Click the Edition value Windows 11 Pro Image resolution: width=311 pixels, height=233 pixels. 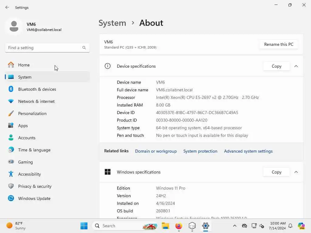click(x=171, y=188)
